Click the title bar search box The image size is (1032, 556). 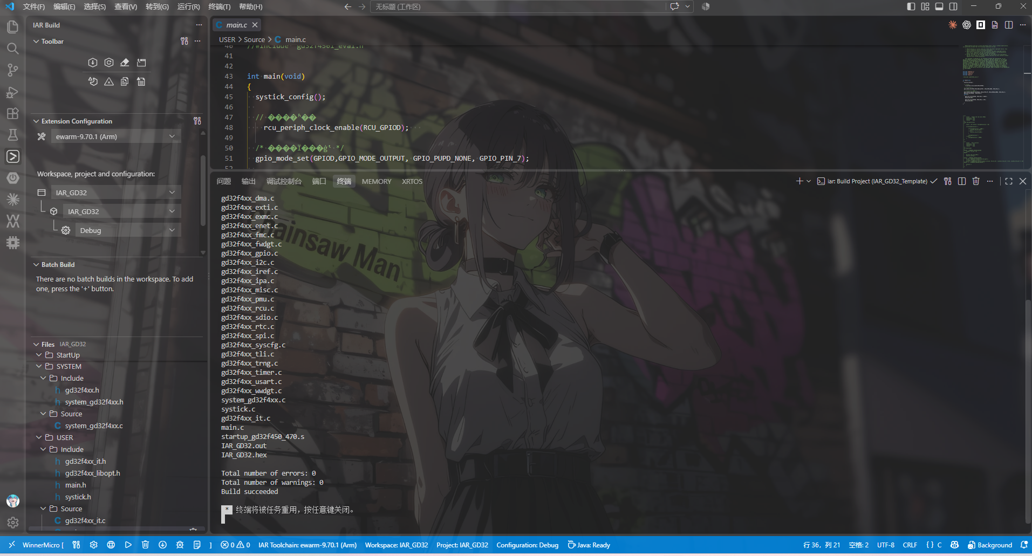pyautogui.click(x=518, y=6)
